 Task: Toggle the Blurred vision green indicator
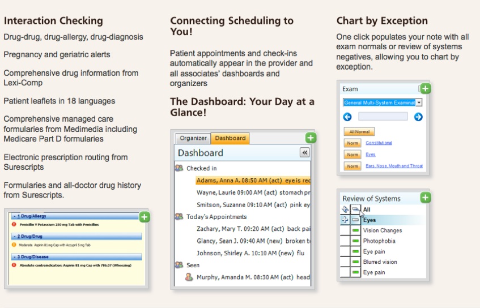tap(356, 262)
